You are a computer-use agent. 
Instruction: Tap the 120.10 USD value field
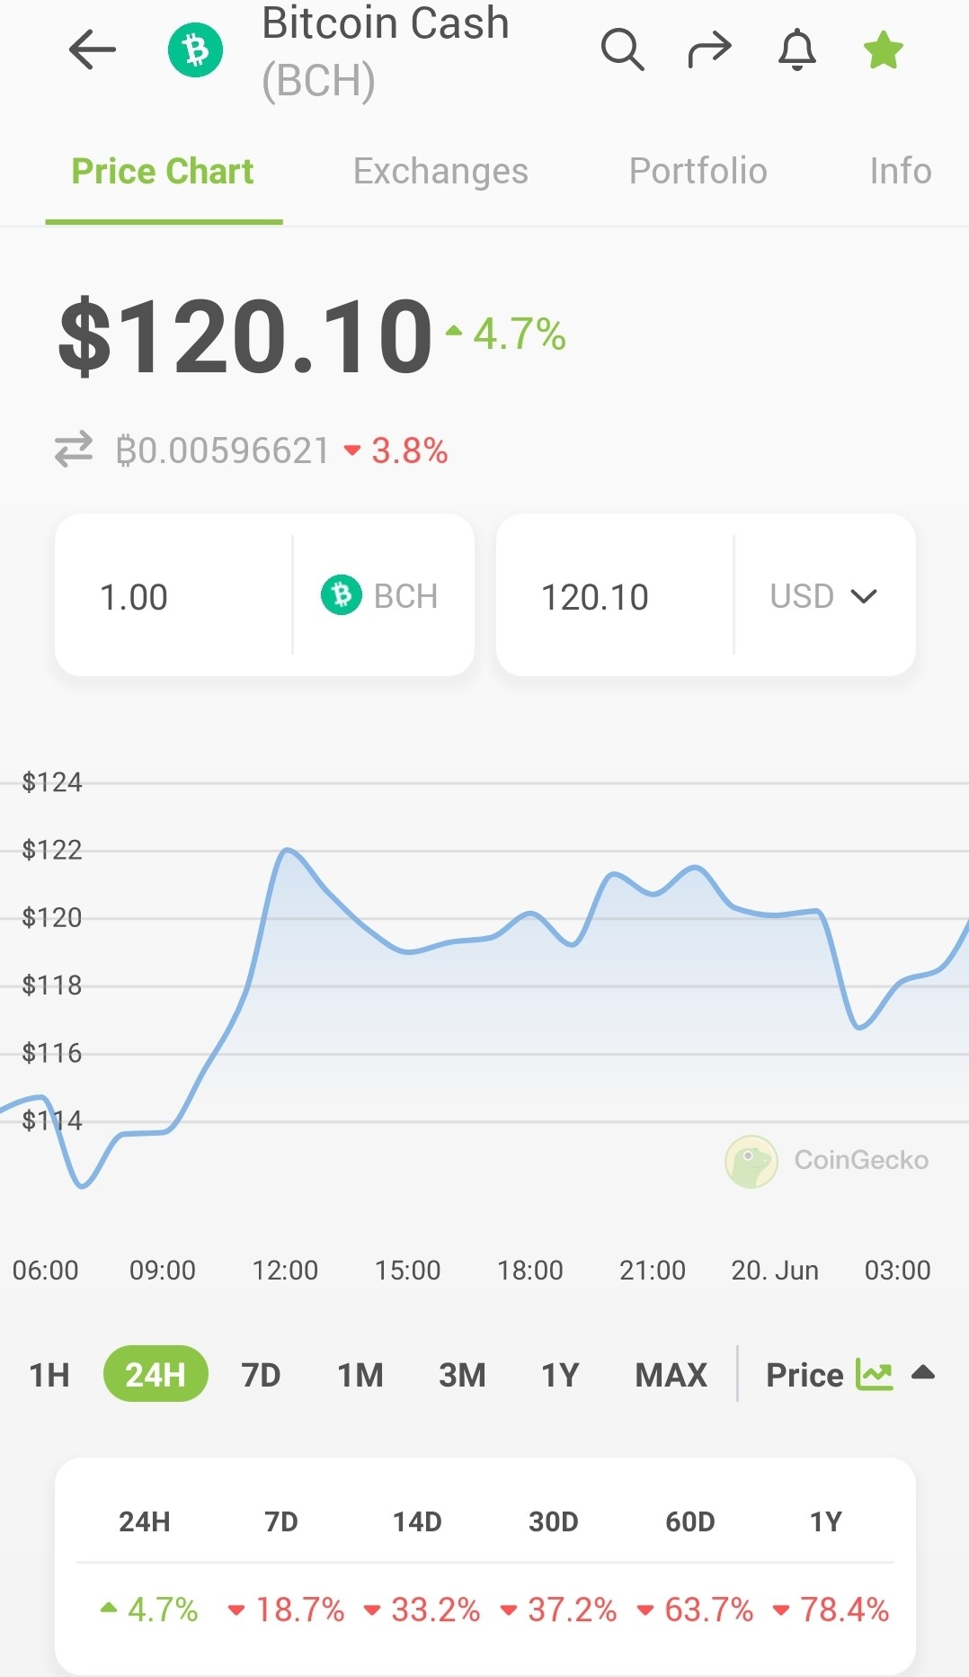[x=616, y=595]
